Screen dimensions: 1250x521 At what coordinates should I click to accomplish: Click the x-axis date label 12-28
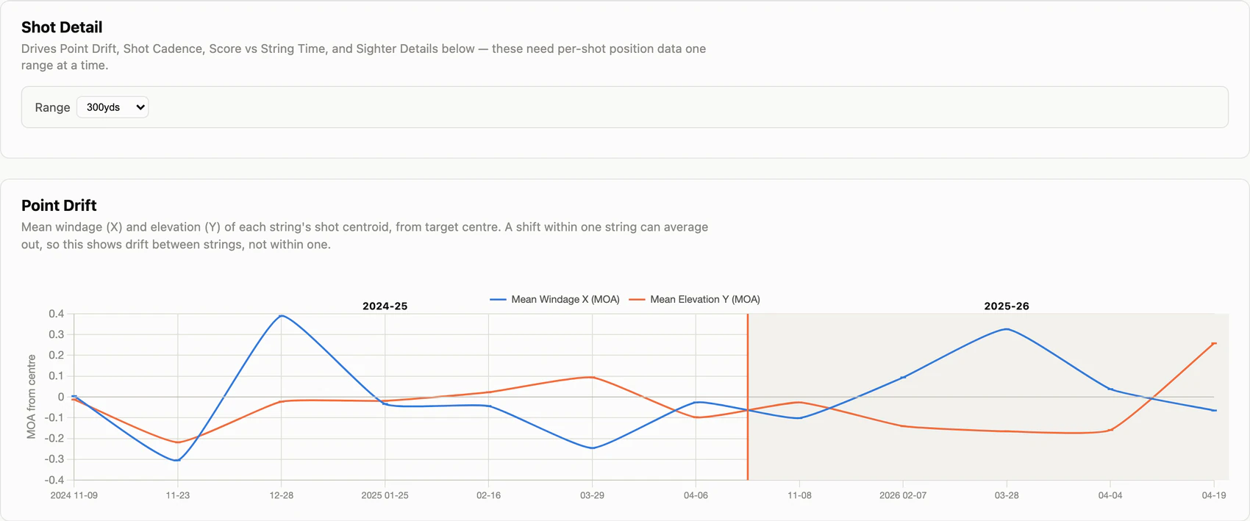[282, 495]
